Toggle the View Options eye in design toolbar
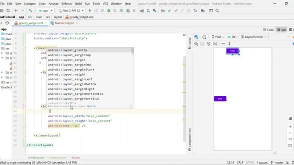294x165 pixels. 196,44
